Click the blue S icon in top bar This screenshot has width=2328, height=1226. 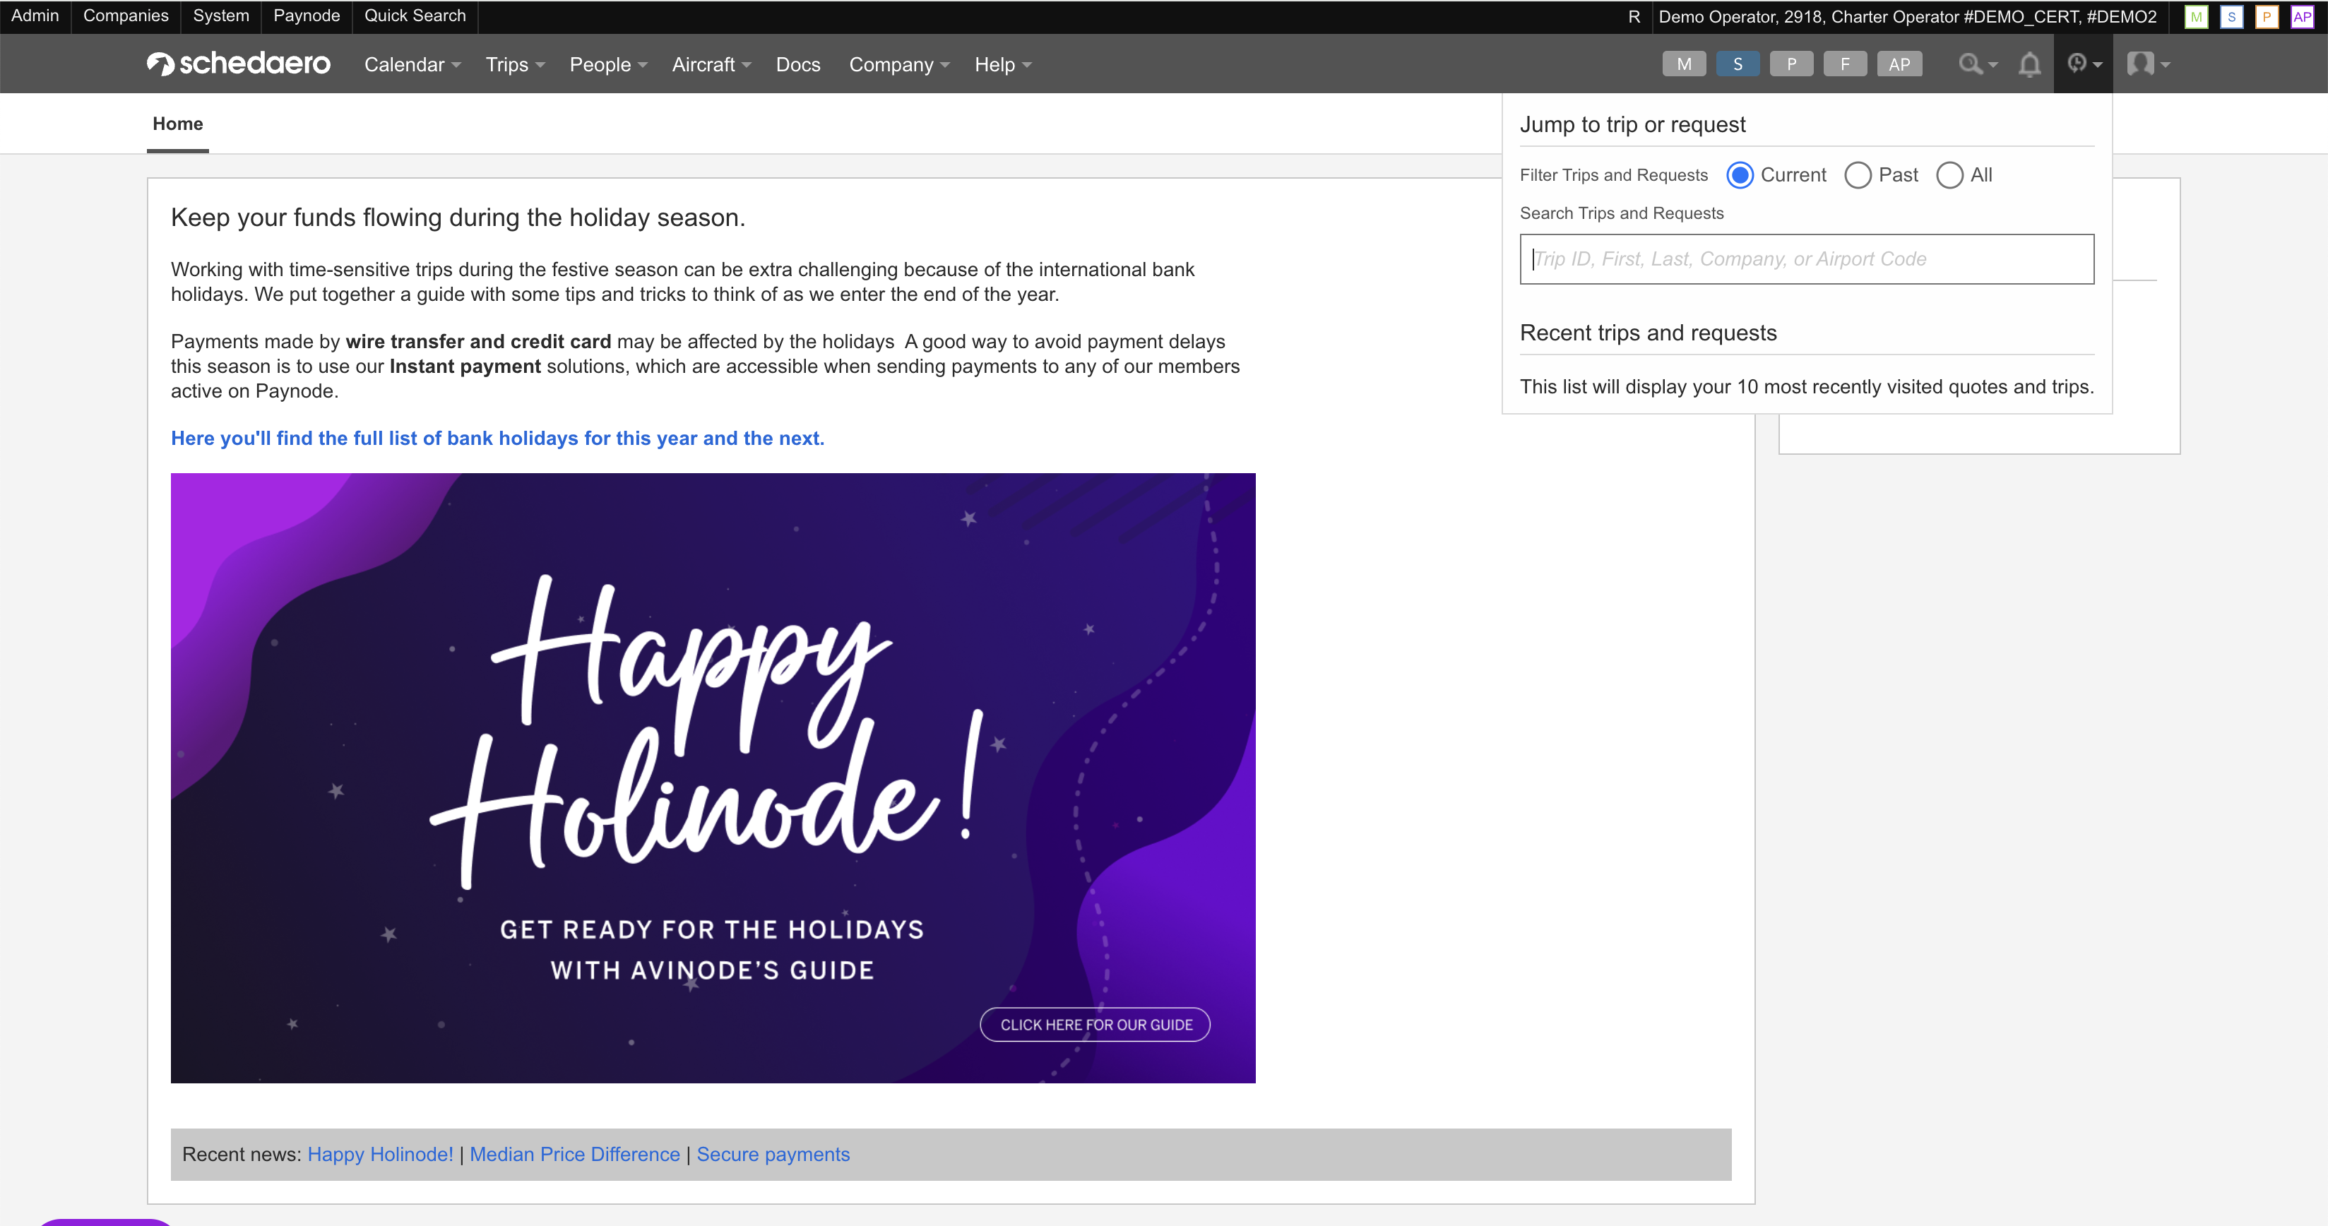click(x=2231, y=17)
